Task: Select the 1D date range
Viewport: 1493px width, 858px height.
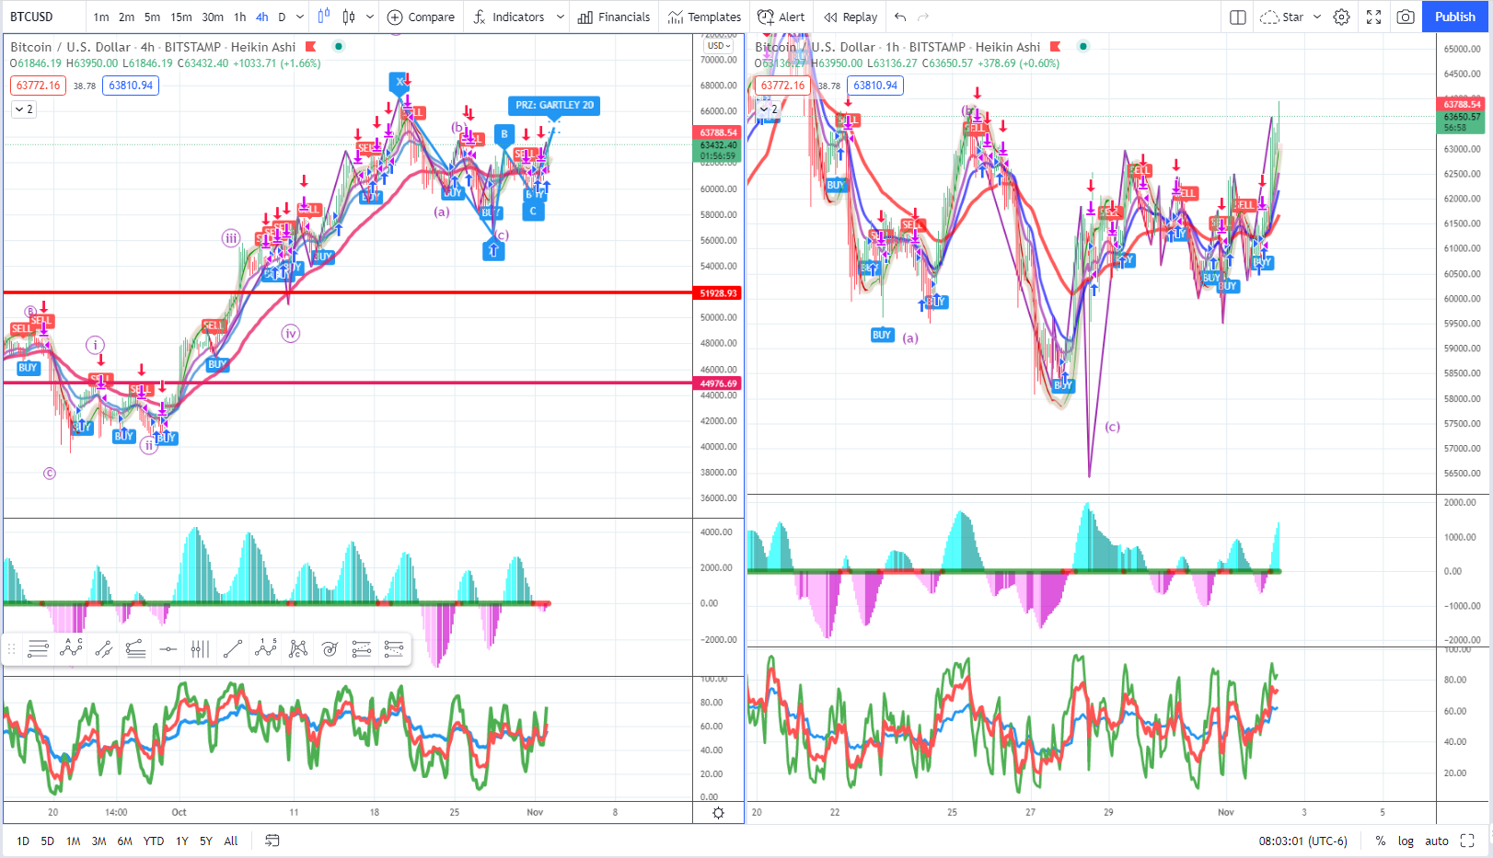Action: [x=23, y=841]
